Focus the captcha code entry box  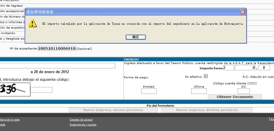pyautogui.click(x=41, y=90)
